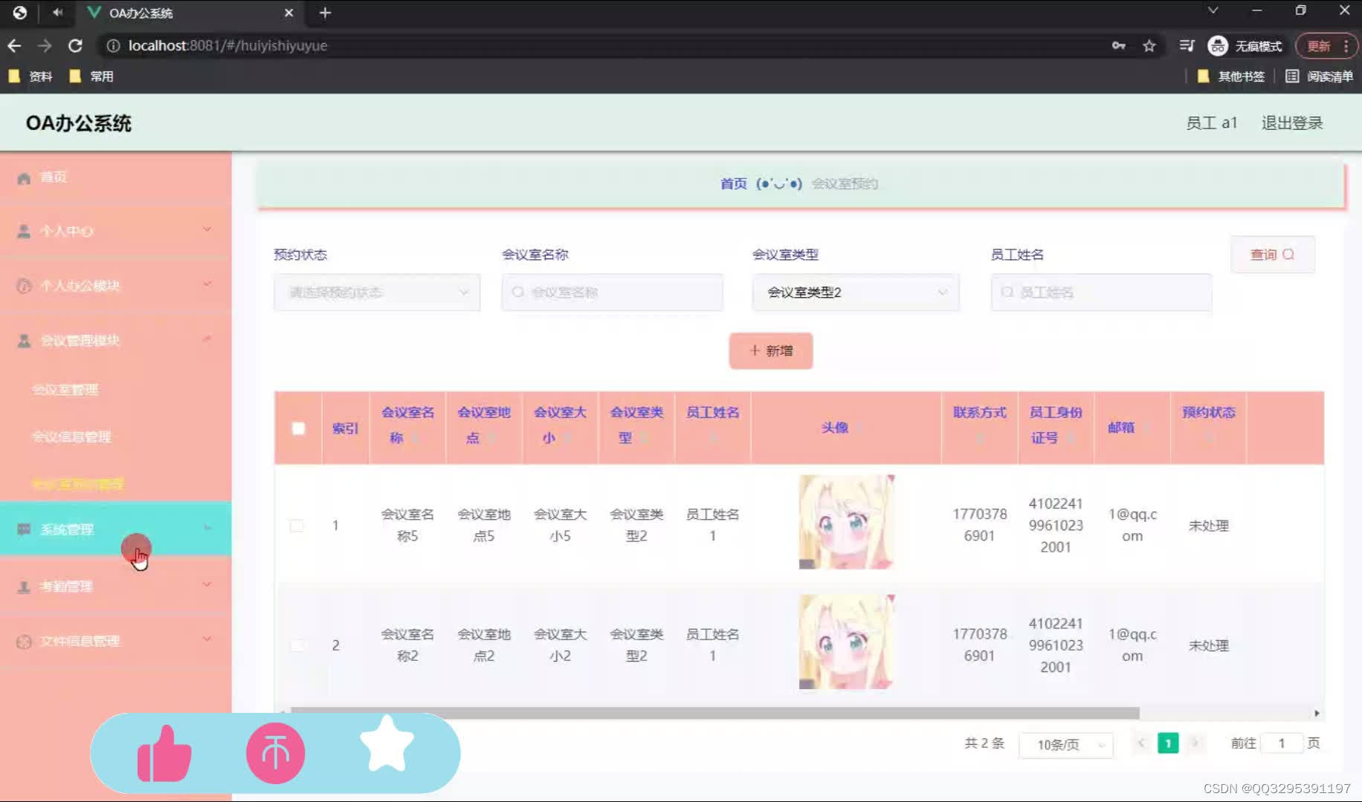Viewport: 1362px width, 802px height.
Task: Click the thumbs-up like icon
Action: point(164,753)
